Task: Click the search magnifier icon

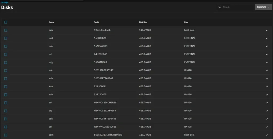Action: click(x=220, y=7)
